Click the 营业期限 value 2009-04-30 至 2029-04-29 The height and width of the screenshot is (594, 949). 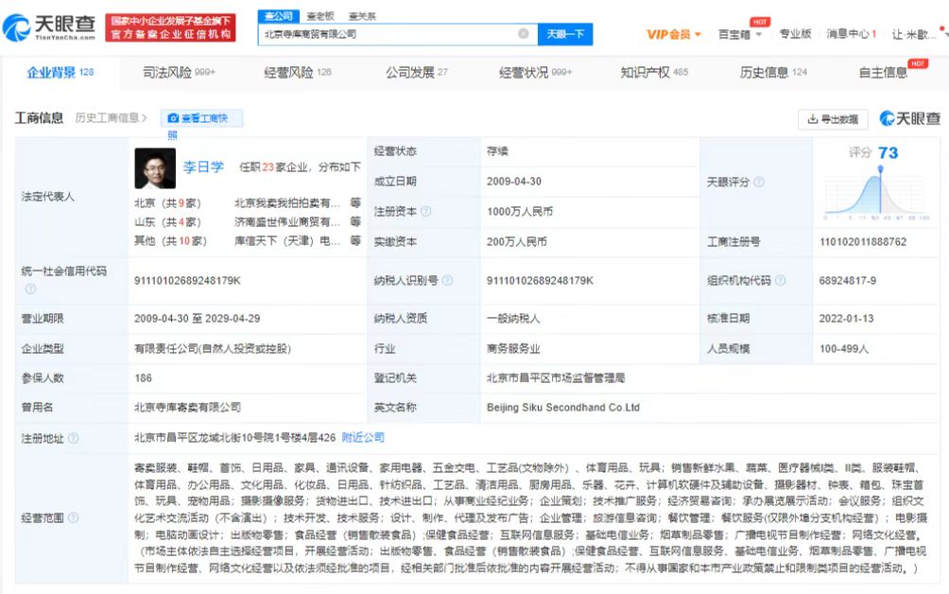point(198,318)
